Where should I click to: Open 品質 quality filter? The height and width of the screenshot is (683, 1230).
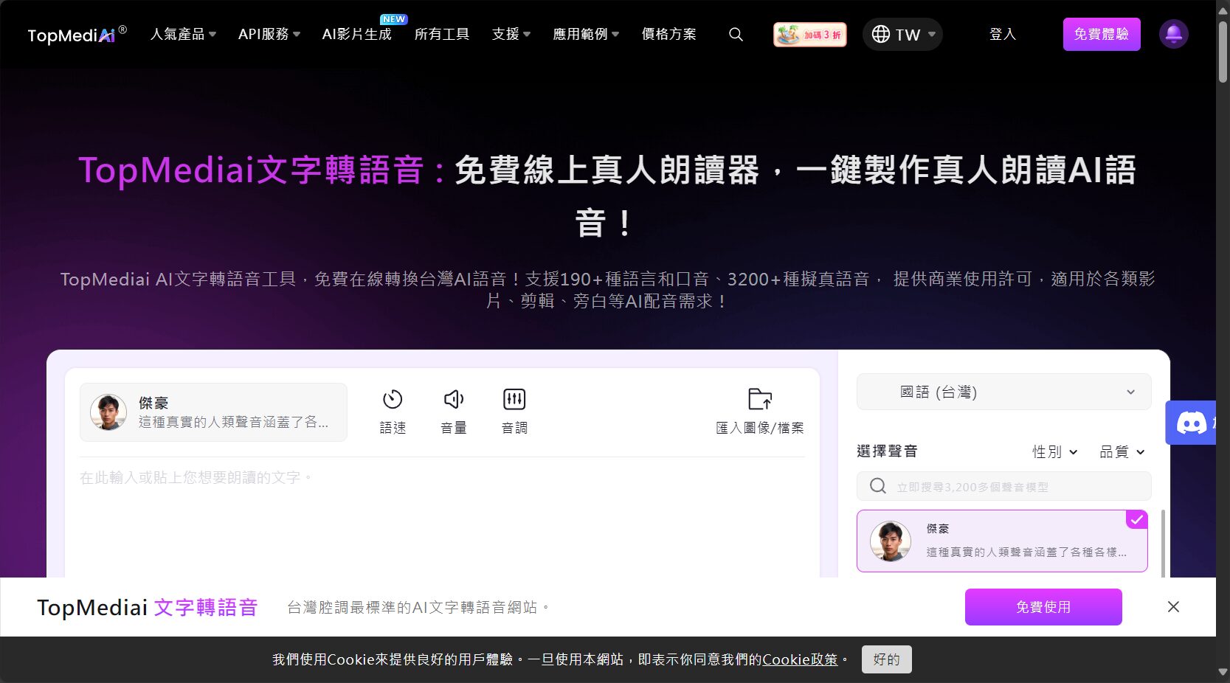[1122, 451]
